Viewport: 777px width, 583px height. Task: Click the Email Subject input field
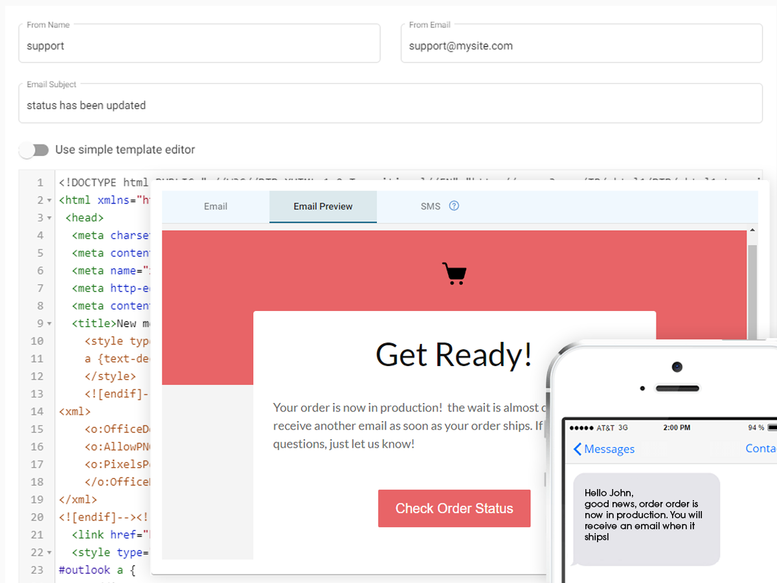[x=390, y=104]
